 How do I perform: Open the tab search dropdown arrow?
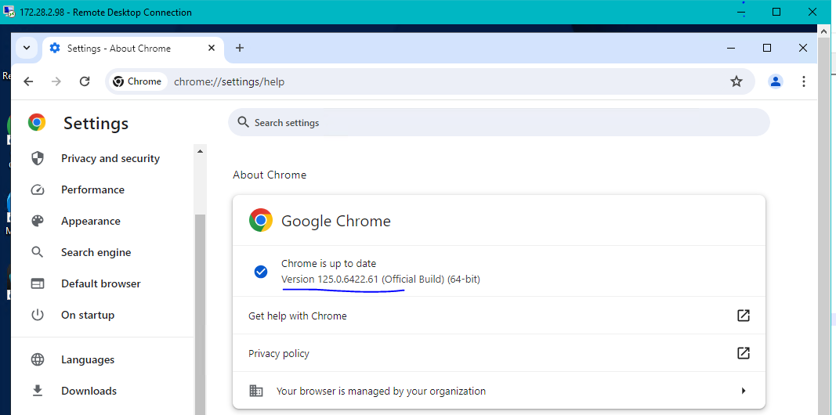(x=27, y=48)
